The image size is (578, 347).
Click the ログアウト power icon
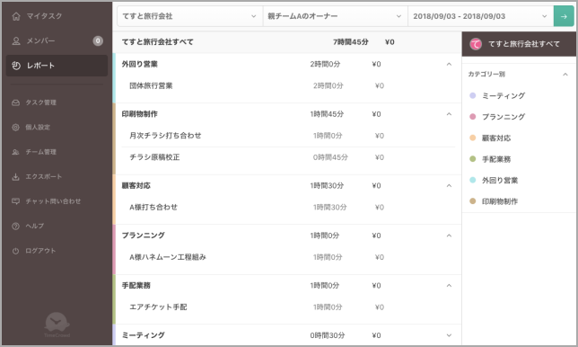coord(15,251)
